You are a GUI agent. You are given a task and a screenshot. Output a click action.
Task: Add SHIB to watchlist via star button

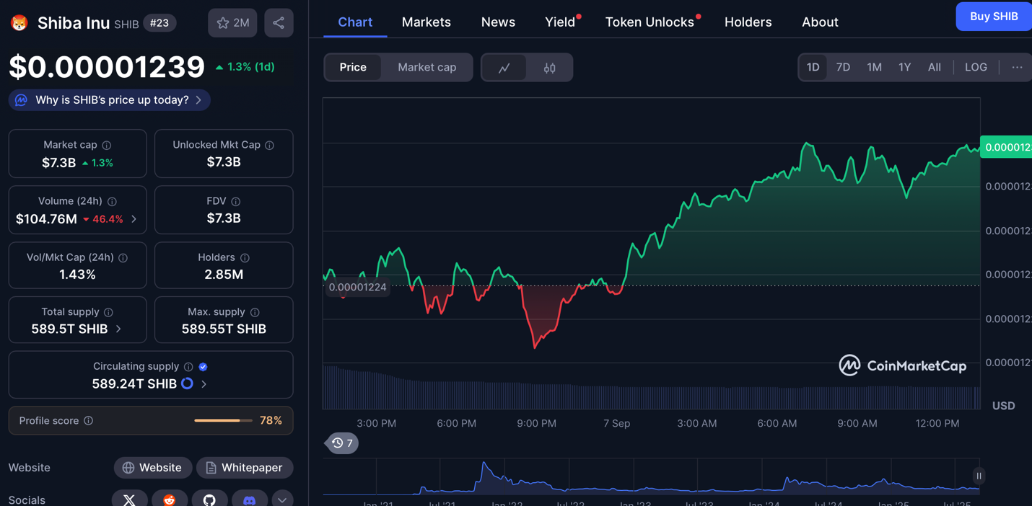click(232, 23)
